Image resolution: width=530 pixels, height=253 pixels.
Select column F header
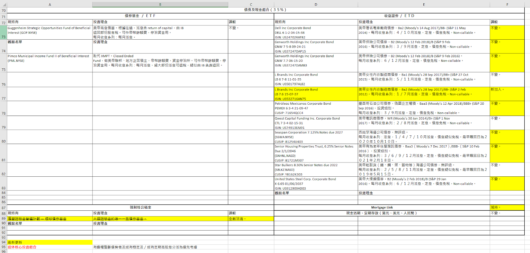[507, 5]
